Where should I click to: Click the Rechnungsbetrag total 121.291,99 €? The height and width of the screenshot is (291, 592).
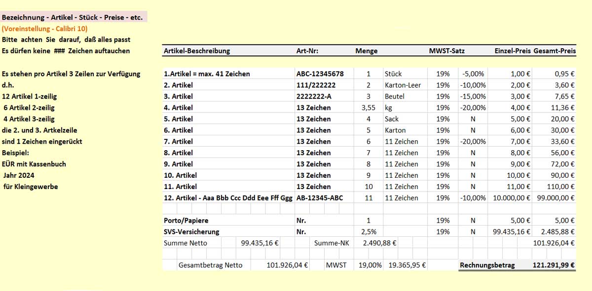click(554, 265)
